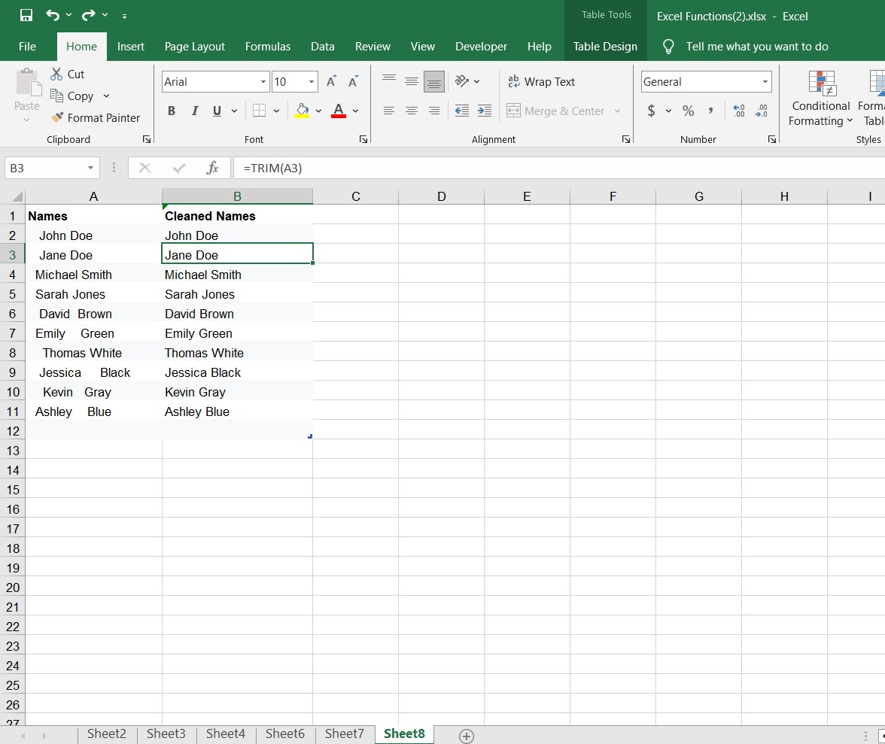Open the Alignment dialog launcher

626,139
